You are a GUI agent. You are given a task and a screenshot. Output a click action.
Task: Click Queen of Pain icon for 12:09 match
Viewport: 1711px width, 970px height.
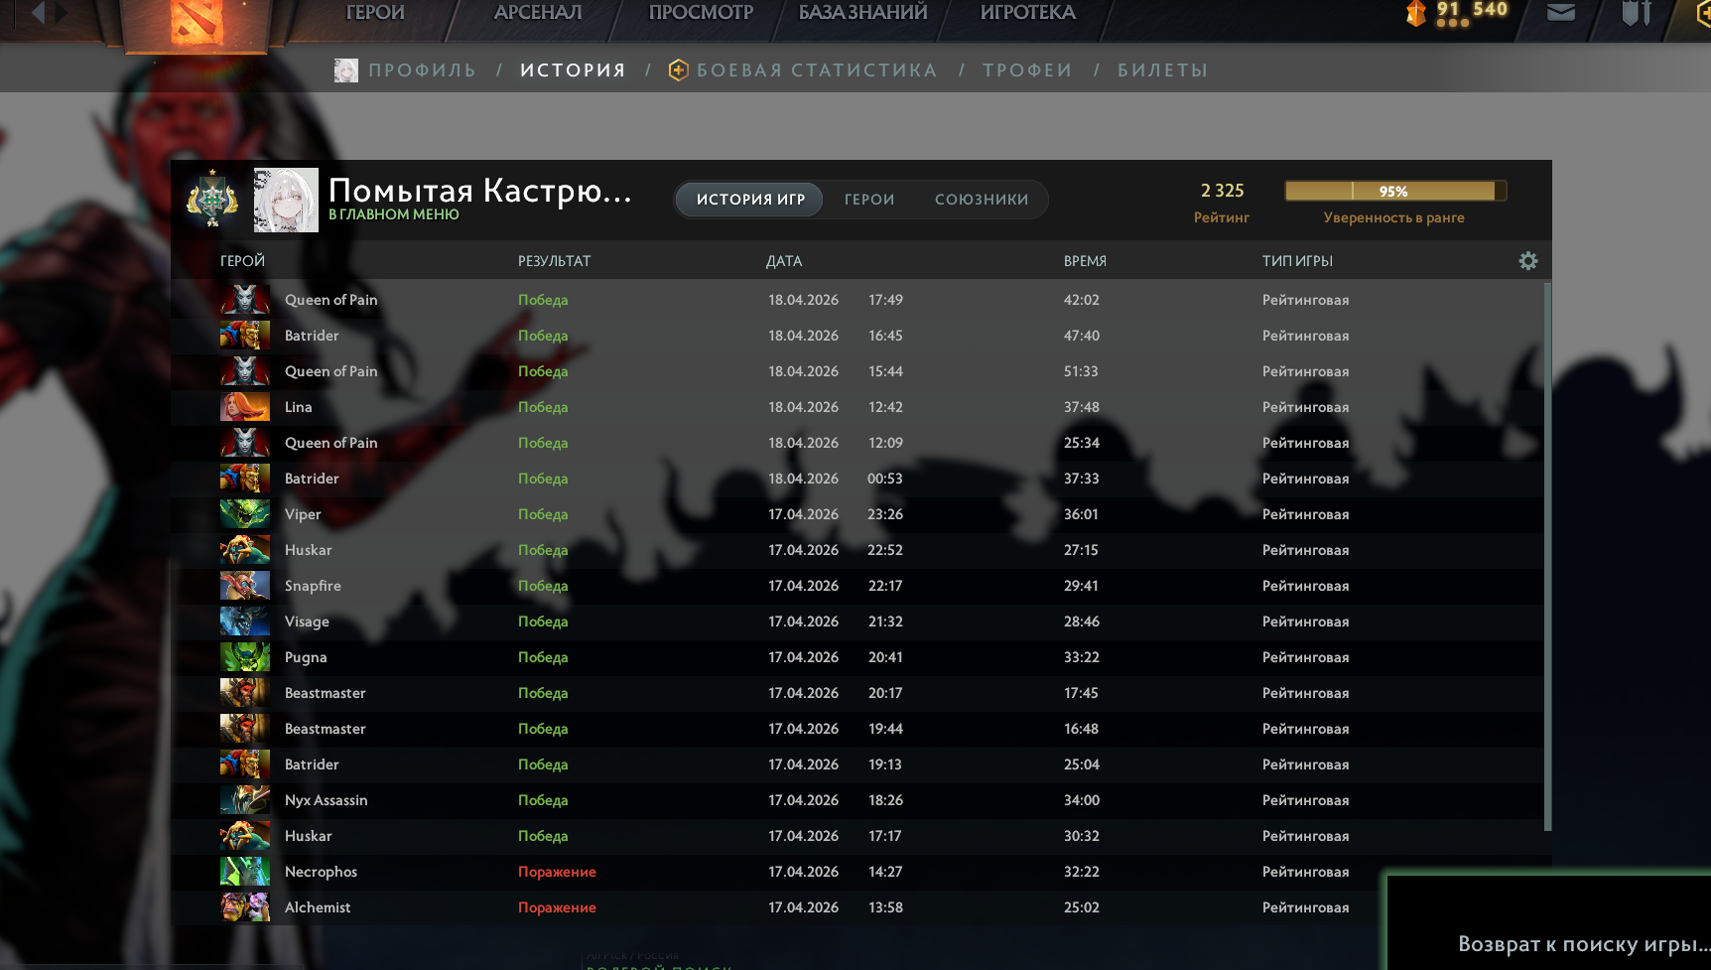(245, 443)
